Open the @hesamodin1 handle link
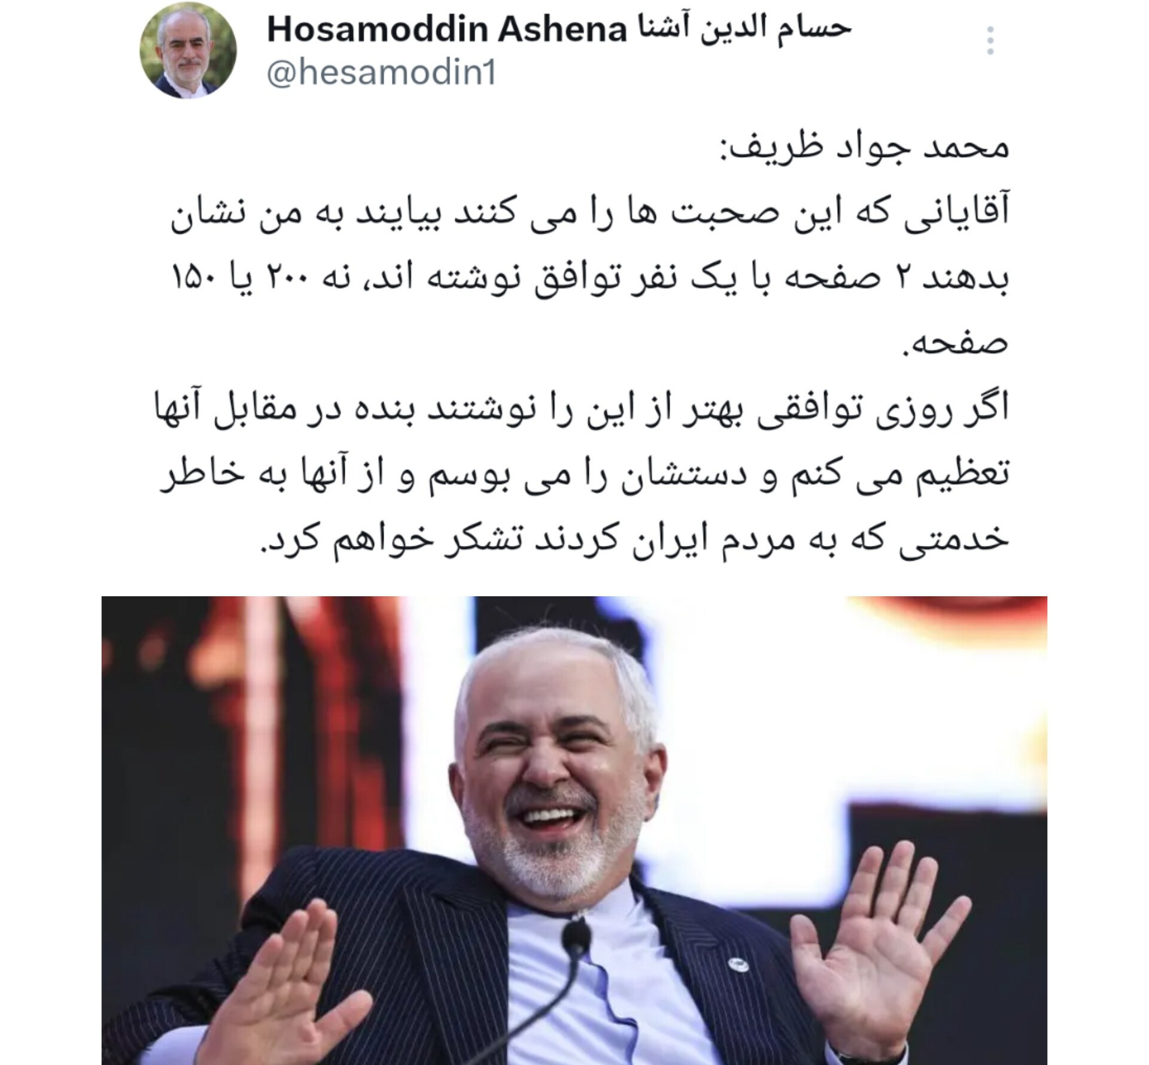 [381, 74]
